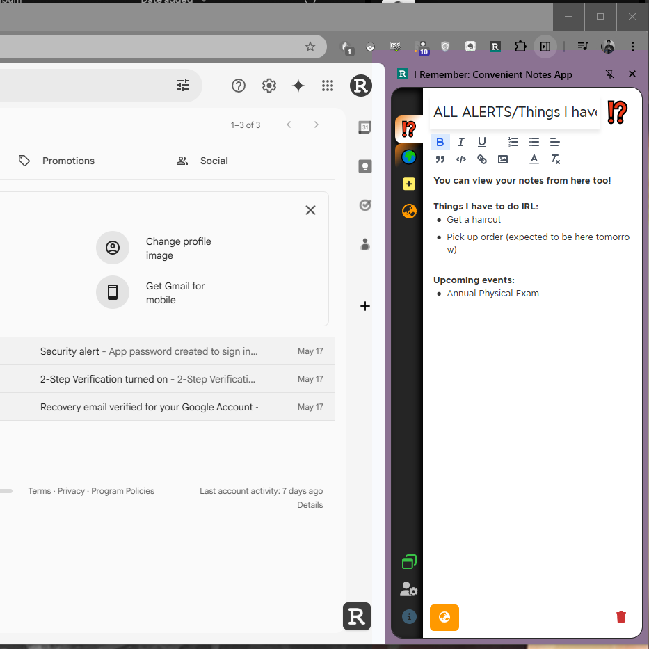This screenshot has height=649, width=649.
Task: Insert an image into the note
Action: pos(503,159)
